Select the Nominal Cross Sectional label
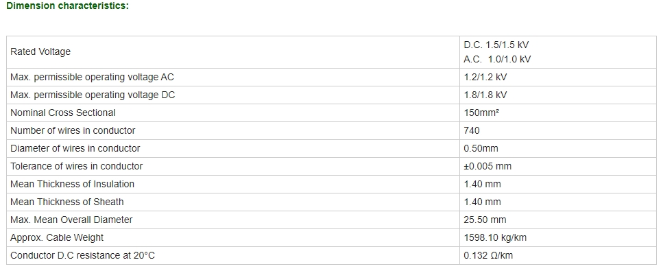Screen dimensions: 663x271 pos(62,113)
